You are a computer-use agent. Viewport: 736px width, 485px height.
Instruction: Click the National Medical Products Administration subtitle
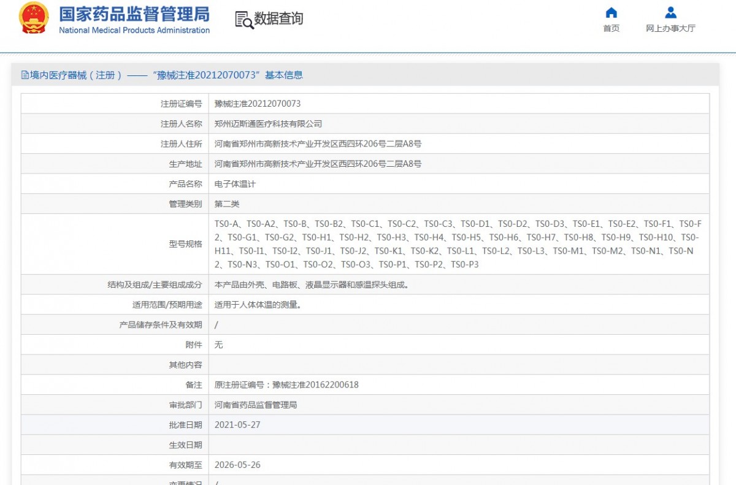[134, 30]
